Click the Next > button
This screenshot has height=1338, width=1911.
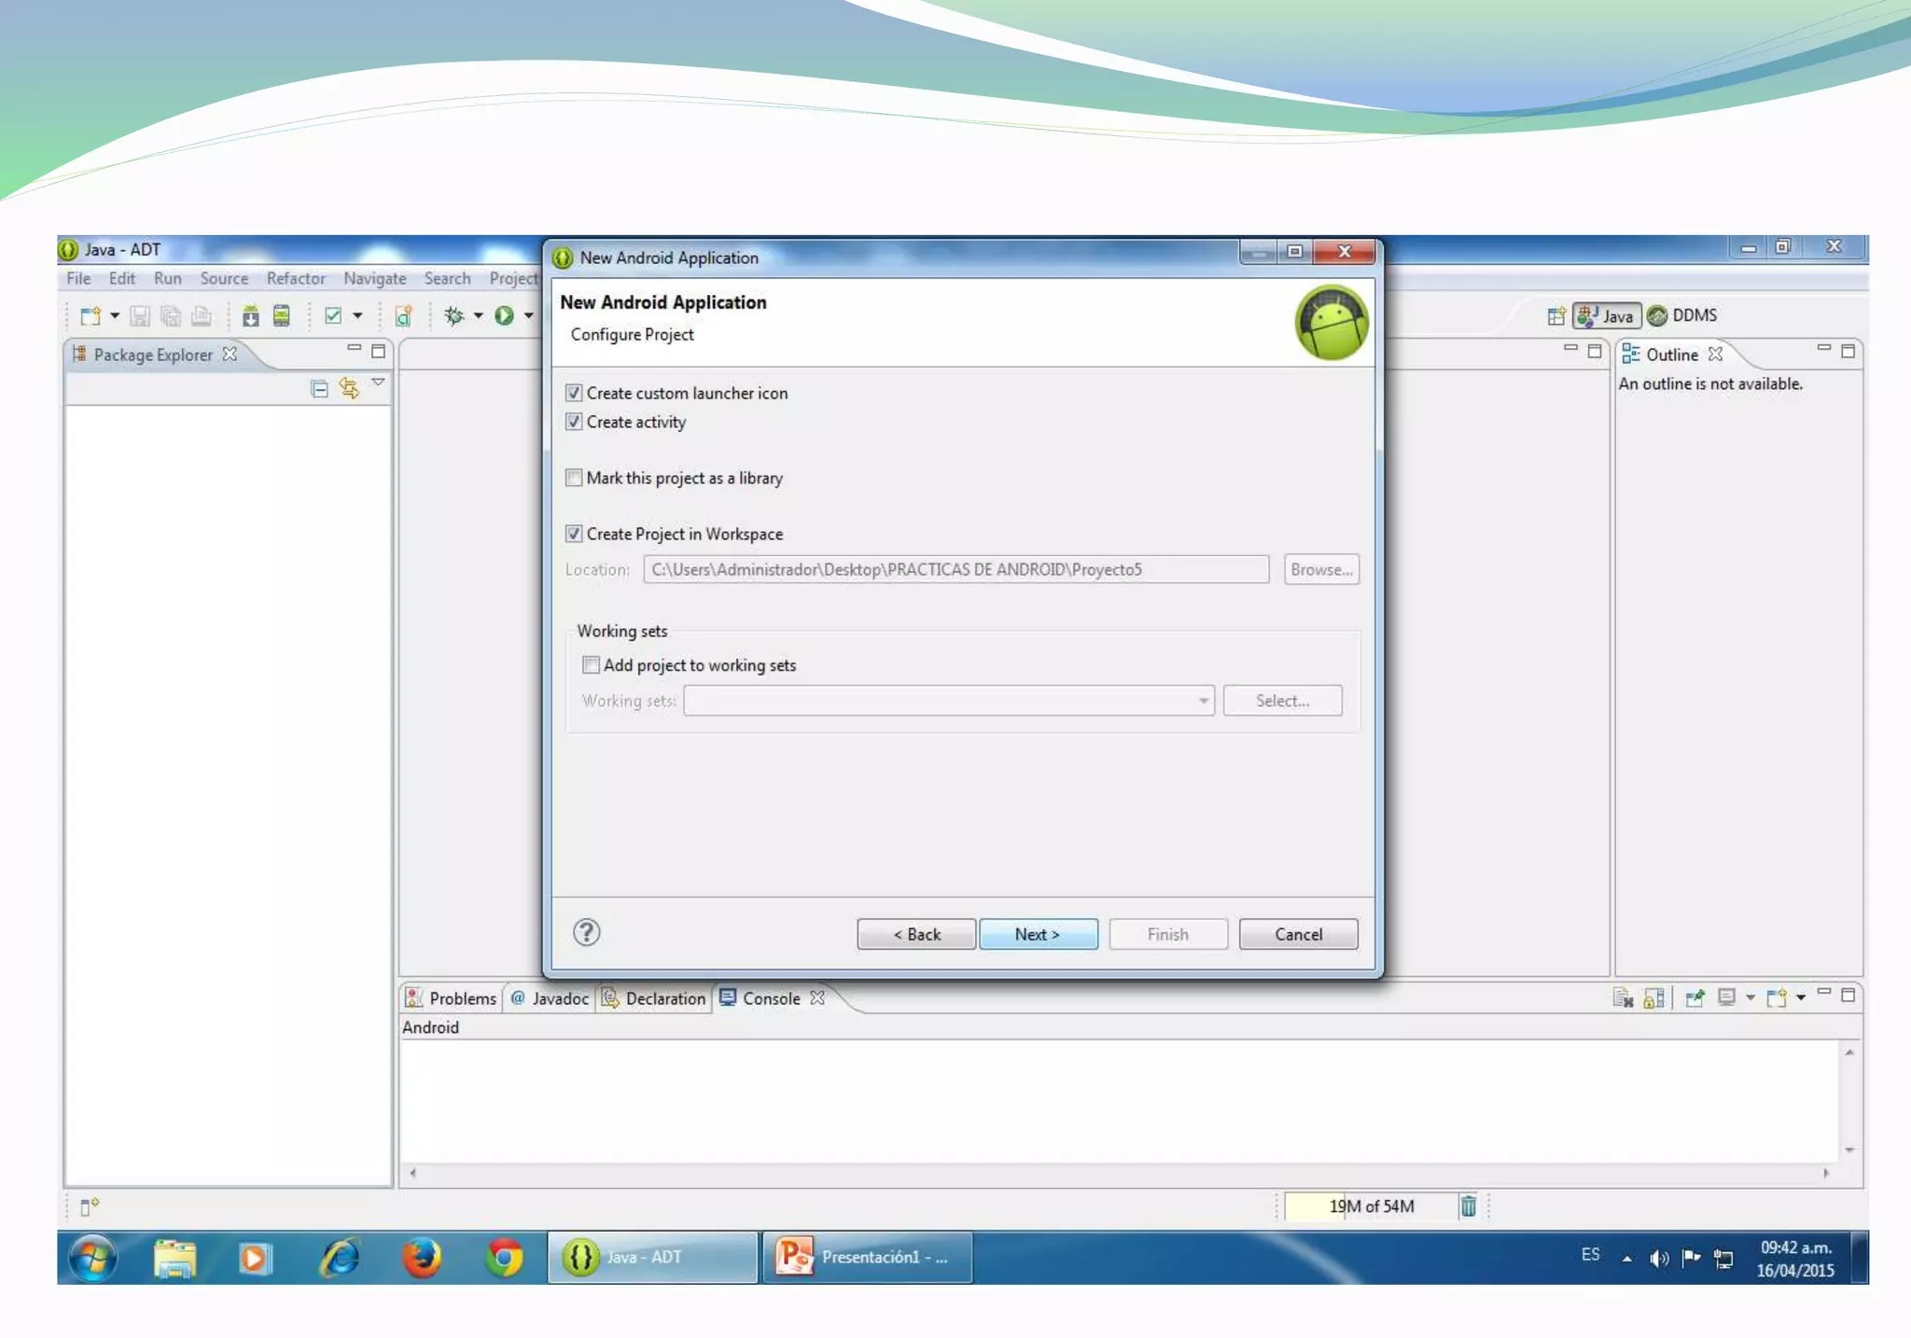1038,934
